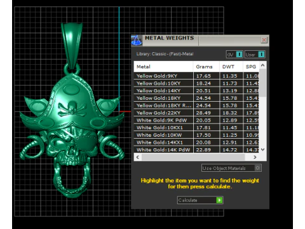Click the 18.24 grams value
The width and height of the screenshot is (305, 229).
203,83
